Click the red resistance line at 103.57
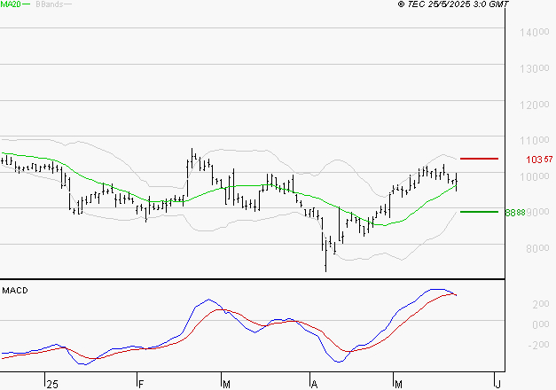The image size is (556, 390). click(x=479, y=159)
